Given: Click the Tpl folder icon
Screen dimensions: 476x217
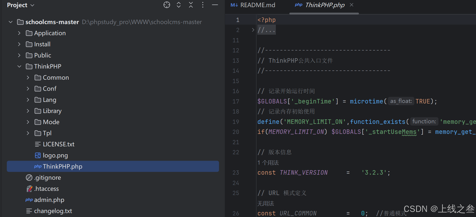Looking at the screenshot, I should (x=38, y=133).
